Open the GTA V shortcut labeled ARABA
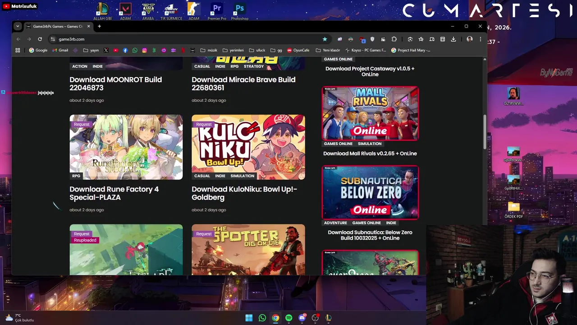 click(148, 11)
